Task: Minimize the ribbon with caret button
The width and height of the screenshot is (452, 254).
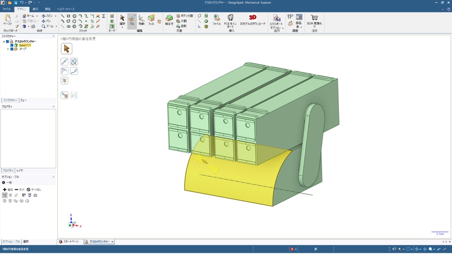Action: point(443,9)
